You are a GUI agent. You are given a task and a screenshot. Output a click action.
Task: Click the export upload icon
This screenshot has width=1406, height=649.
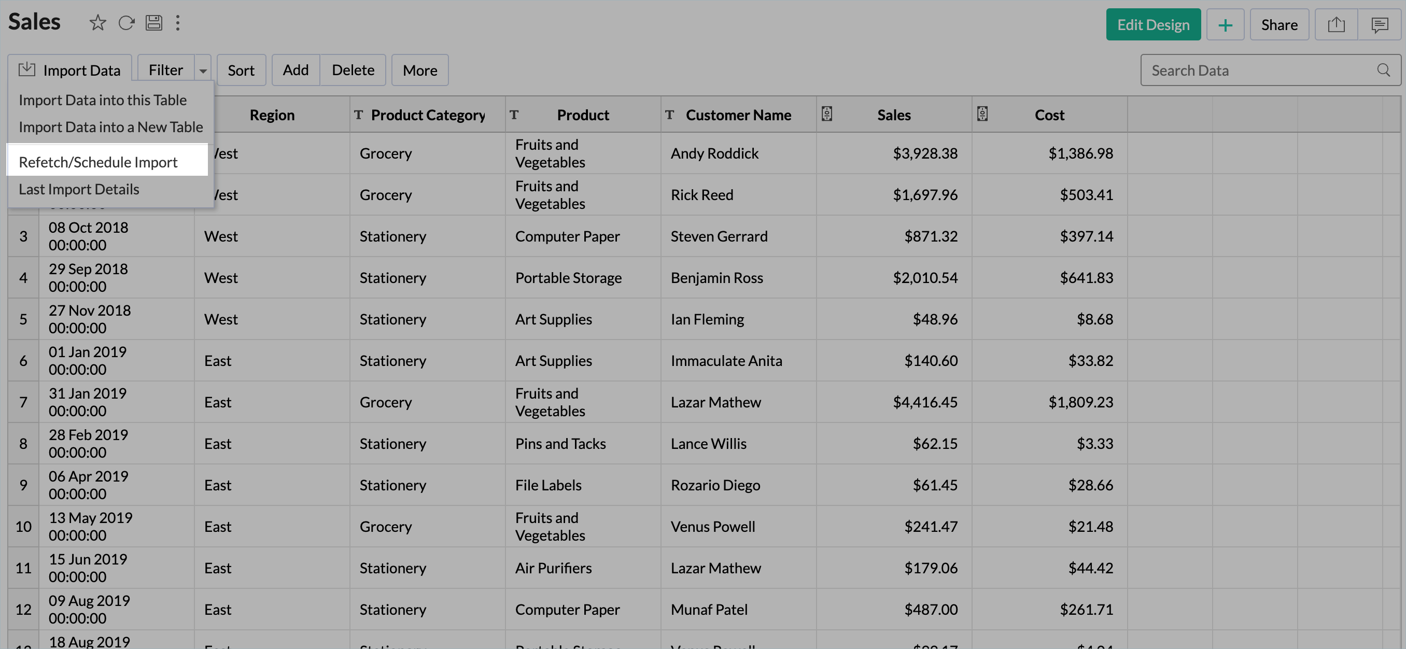tap(1335, 25)
